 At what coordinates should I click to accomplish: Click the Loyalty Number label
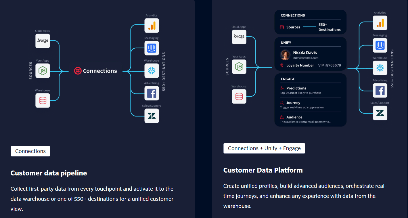[x=300, y=66]
